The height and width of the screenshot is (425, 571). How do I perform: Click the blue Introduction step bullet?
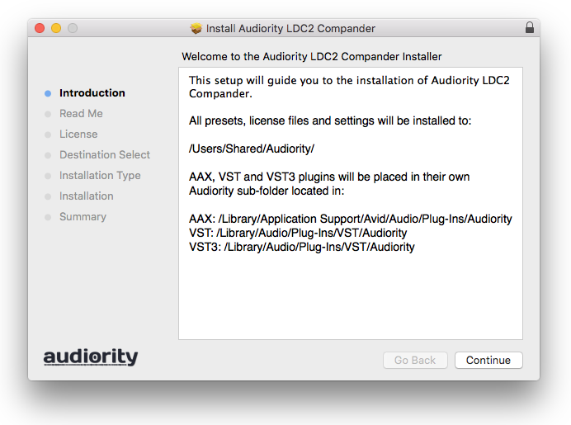(48, 93)
